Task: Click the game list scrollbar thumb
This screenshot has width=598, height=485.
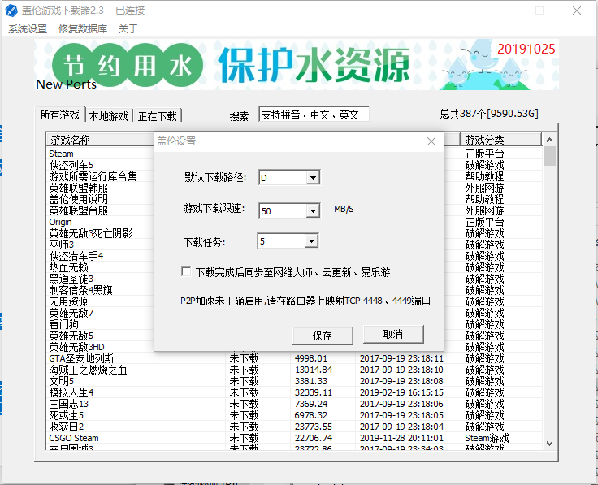Action: click(549, 156)
